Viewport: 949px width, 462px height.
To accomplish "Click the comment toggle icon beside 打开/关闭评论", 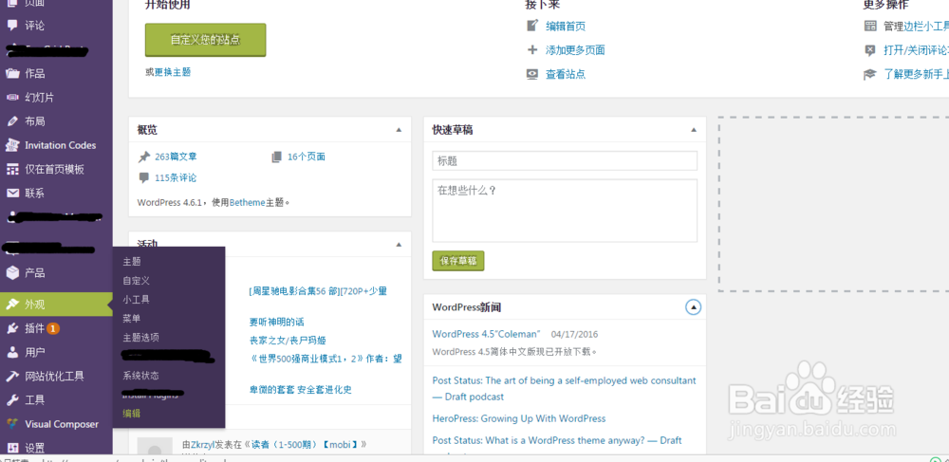I will click(870, 50).
